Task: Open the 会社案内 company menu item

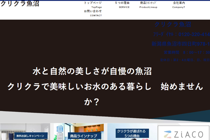Action: tap(179, 5)
